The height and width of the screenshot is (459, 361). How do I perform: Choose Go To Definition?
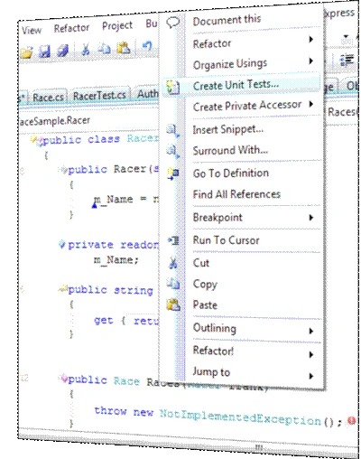pyautogui.click(x=231, y=173)
